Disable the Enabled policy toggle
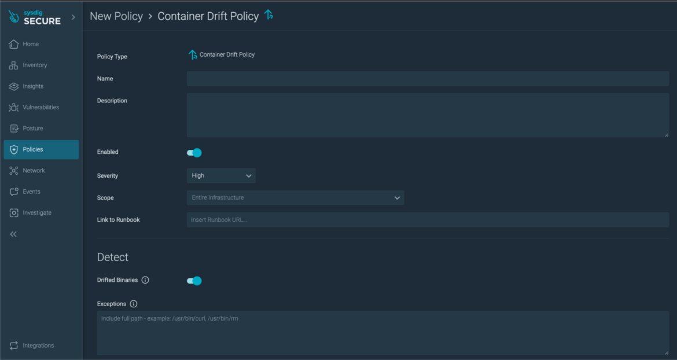 click(194, 152)
